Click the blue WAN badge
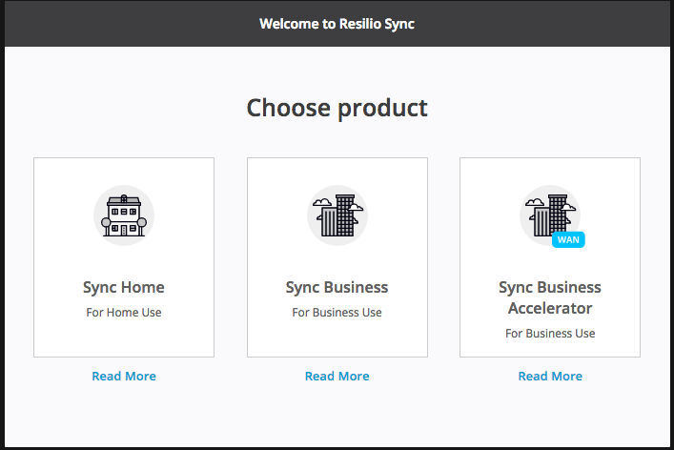Viewport: 674px width, 450px height. [568, 240]
